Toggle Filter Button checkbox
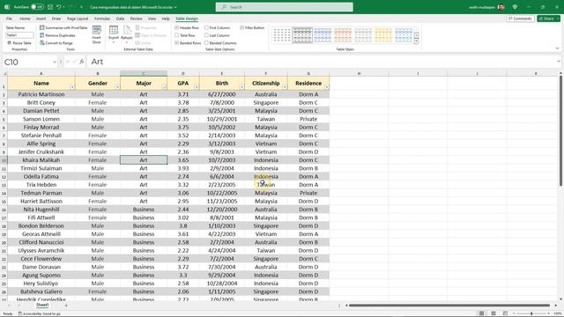The image size is (564, 317). [x=241, y=27]
